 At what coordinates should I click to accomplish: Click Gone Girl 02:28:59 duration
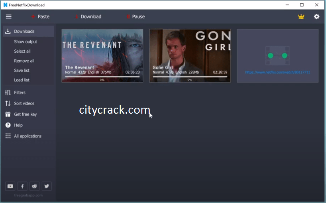[220, 72]
